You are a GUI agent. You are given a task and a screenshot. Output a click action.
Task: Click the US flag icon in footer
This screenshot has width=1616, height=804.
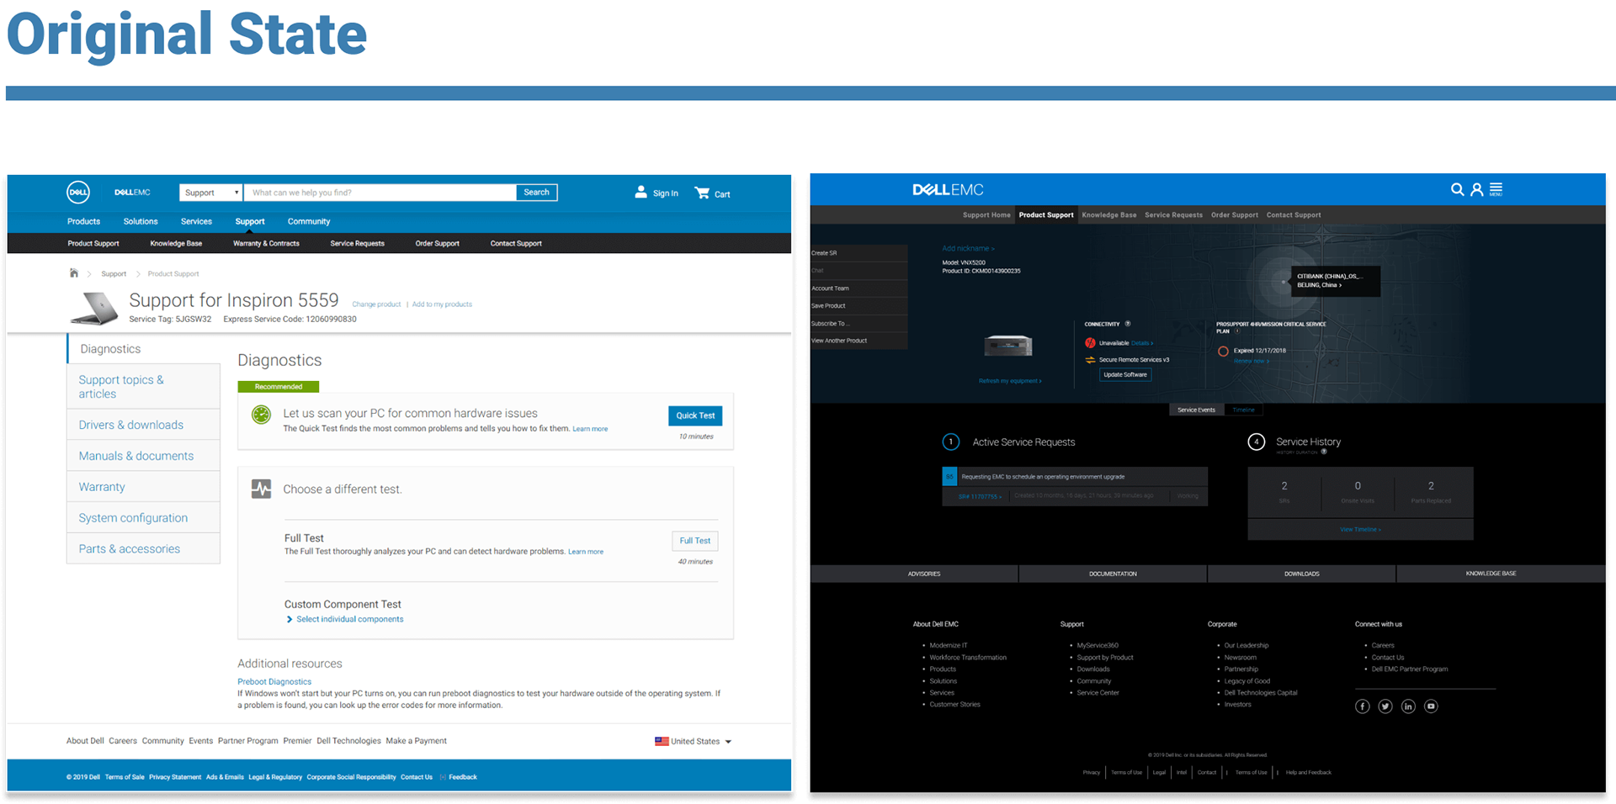[x=662, y=741]
